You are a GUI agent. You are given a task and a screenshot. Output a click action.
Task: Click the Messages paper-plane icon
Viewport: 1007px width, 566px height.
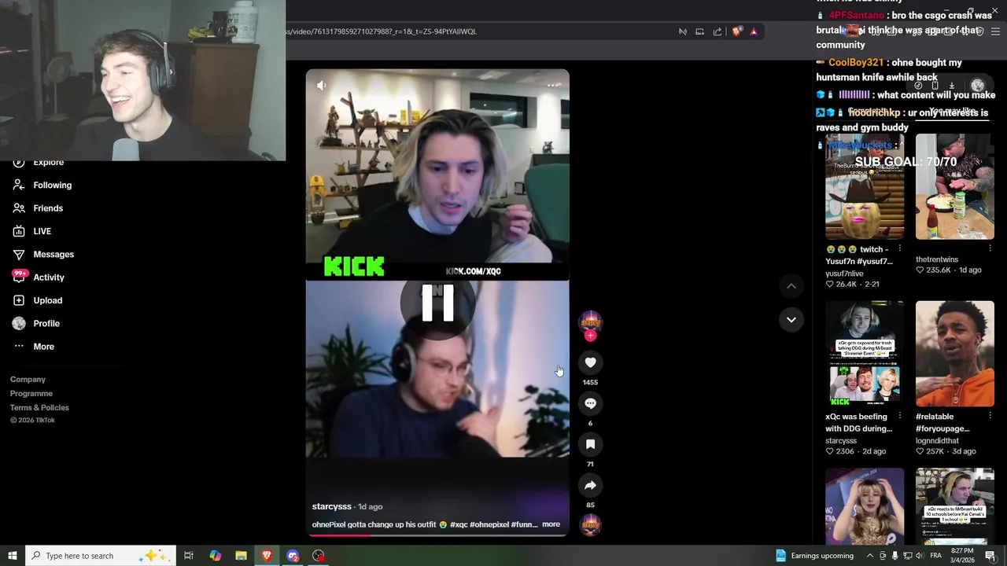[x=19, y=255]
